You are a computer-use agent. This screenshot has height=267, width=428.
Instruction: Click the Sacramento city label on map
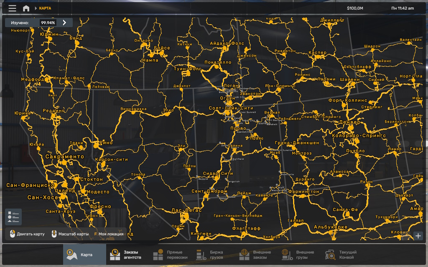(x=64, y=157)
